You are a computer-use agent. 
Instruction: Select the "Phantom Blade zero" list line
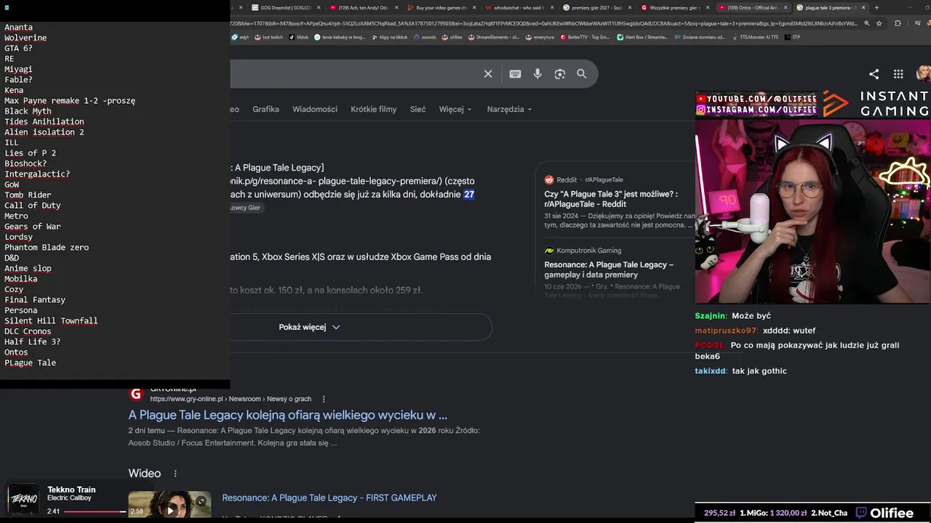tap(47, 248)
